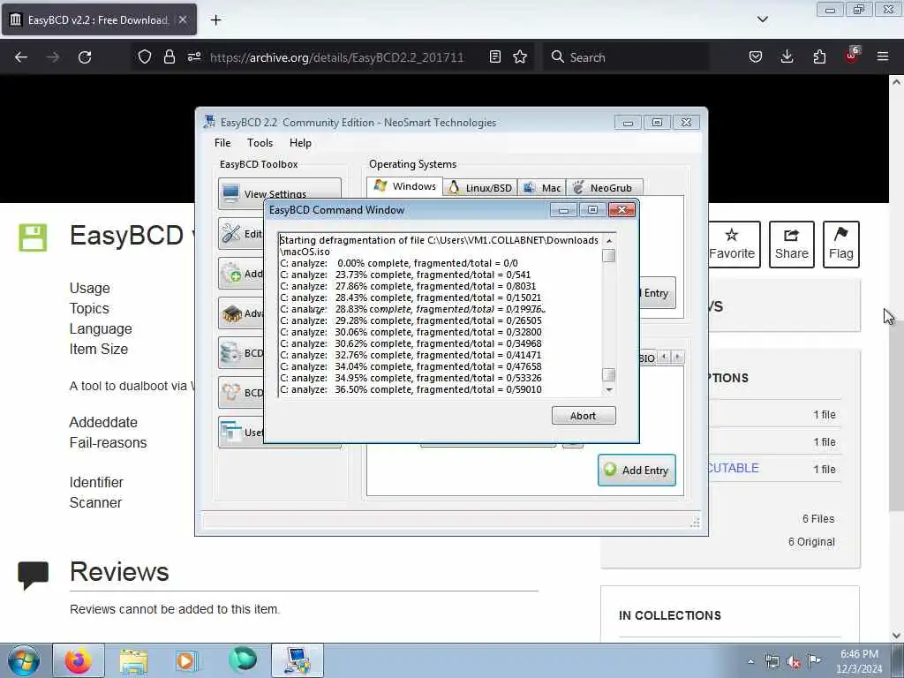Viewport: 904px width, 678px height.
Task: Open Firefox hamburger menu
Action: coord(883,56)
